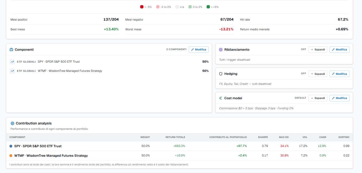Click the trend icon next to SPY ETF row

(x=12, y=62)
